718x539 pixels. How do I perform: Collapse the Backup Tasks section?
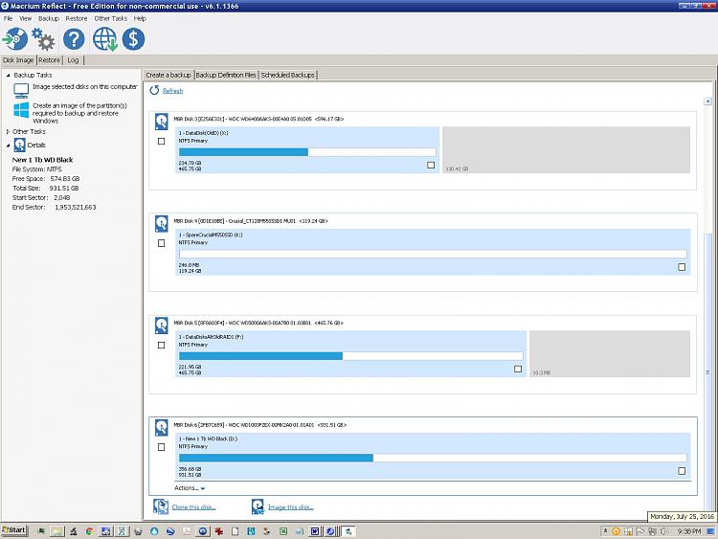coord(8,75)
